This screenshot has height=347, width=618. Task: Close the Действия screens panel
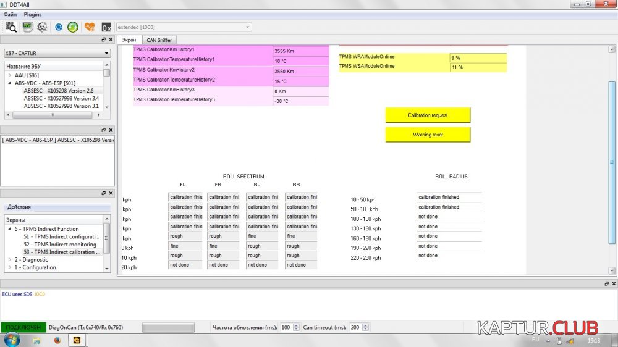(111, 193)
